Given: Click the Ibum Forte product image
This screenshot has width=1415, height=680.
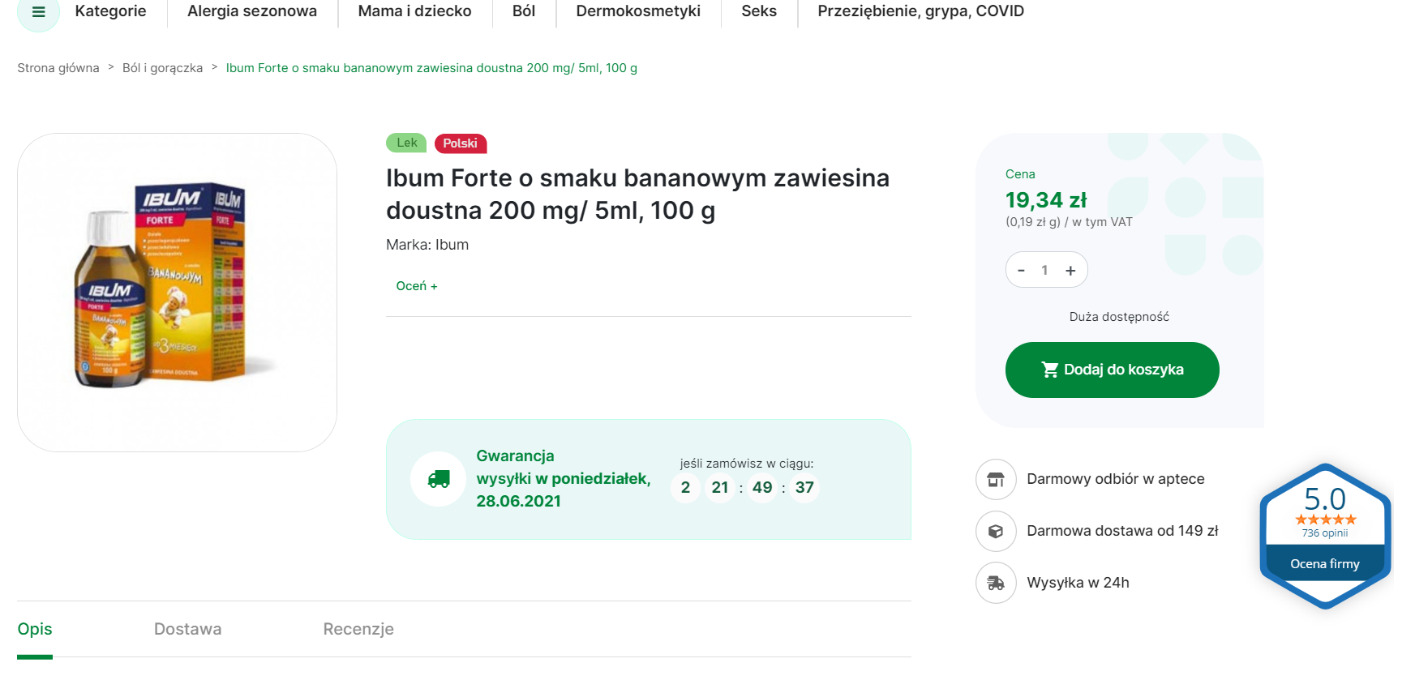Looking at the screenshot, I should 177,293.
